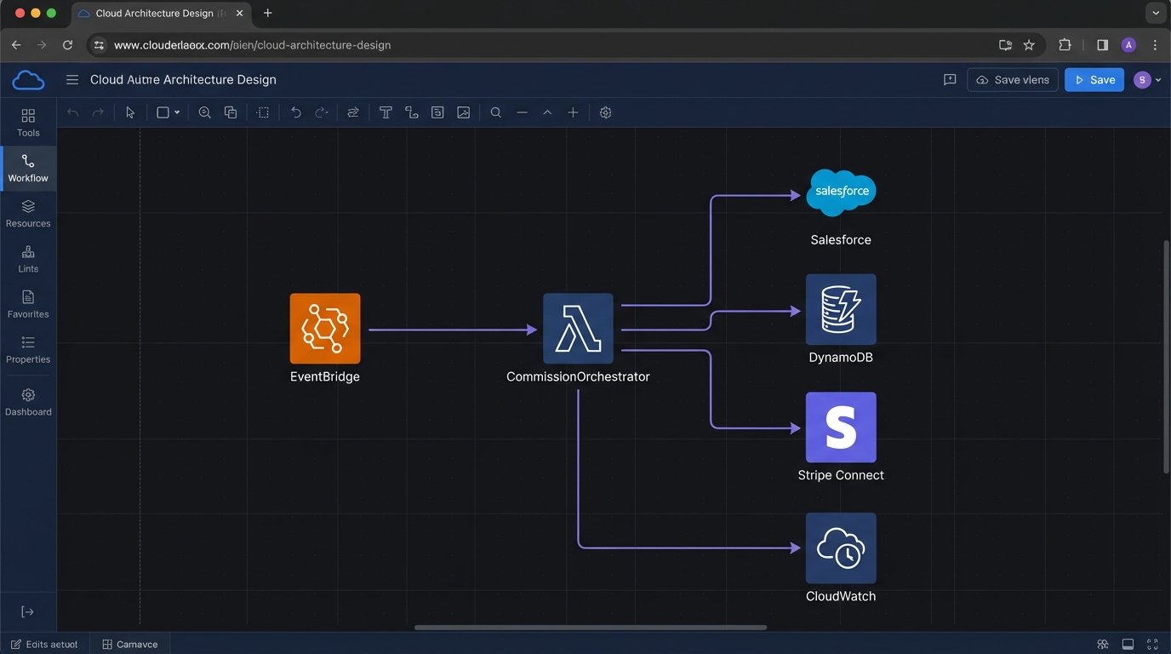
Task: Open the text tool
Action: [x=386, y=112]
